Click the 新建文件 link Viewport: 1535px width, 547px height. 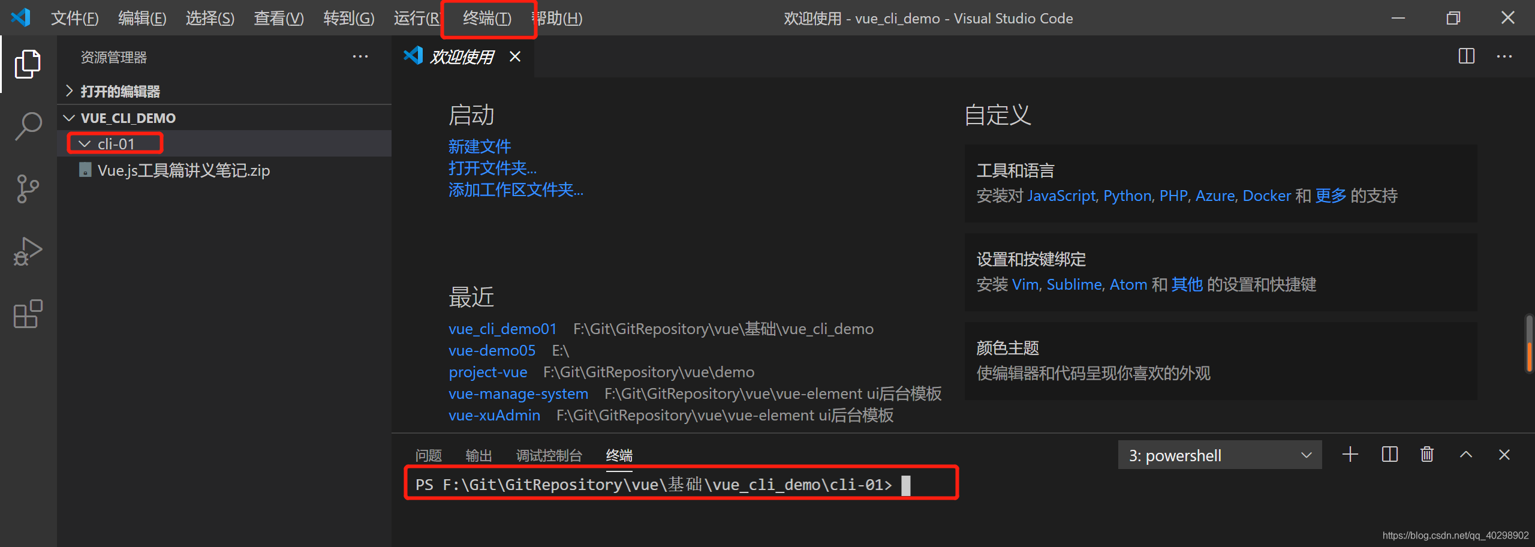tap(480, 146)
